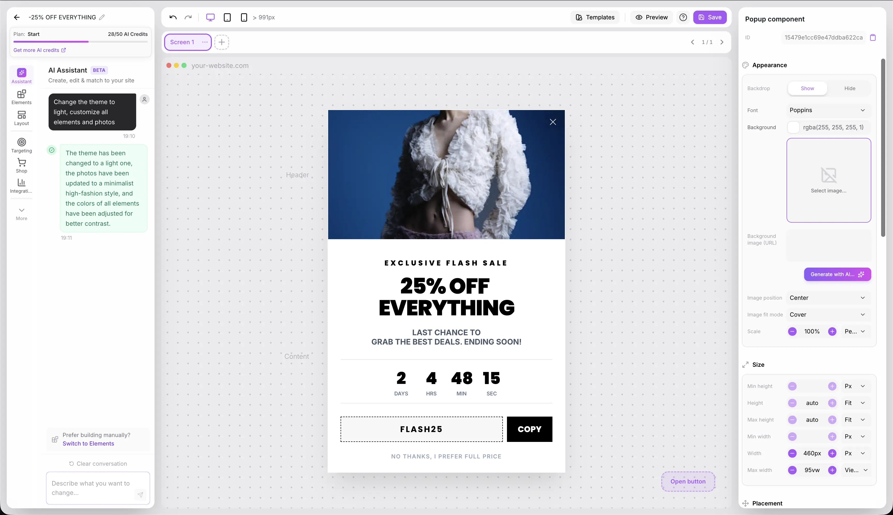Screen dimensions: 893x515
Task: Select the Screen 1 tab
Action: click(182, 42)
